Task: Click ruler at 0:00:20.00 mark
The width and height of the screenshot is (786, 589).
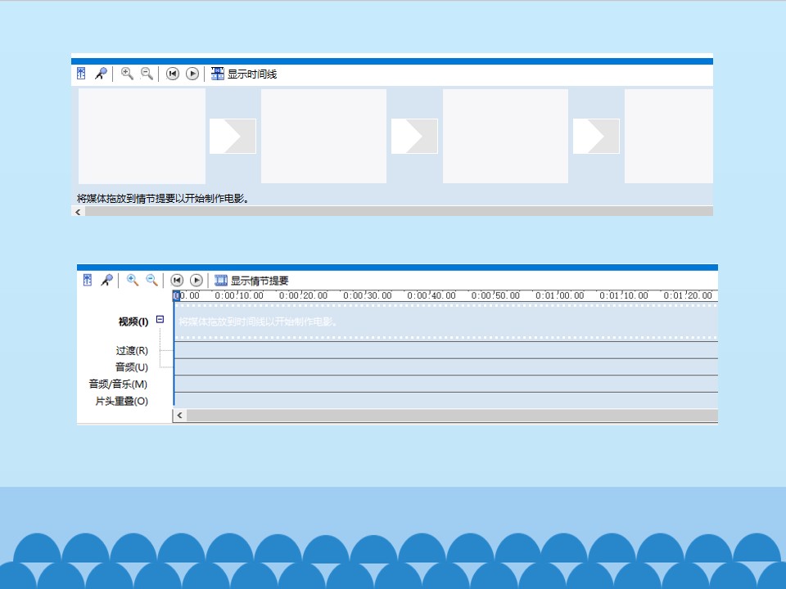Action: pos(303,295)
